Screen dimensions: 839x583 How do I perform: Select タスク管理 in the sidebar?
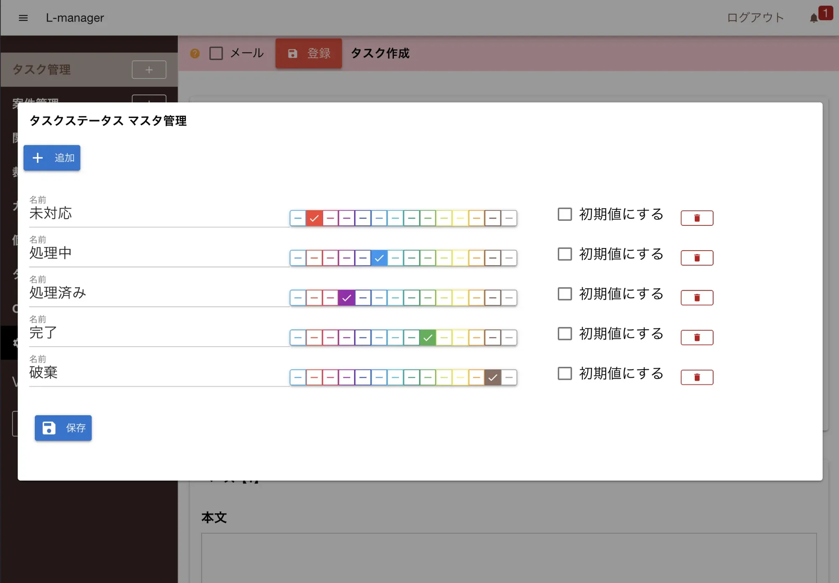[42, 70]
